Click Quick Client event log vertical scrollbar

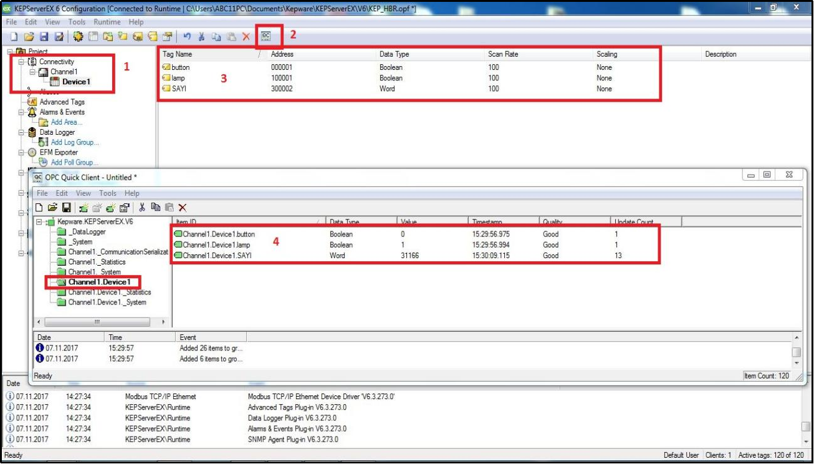click(796, 352)
